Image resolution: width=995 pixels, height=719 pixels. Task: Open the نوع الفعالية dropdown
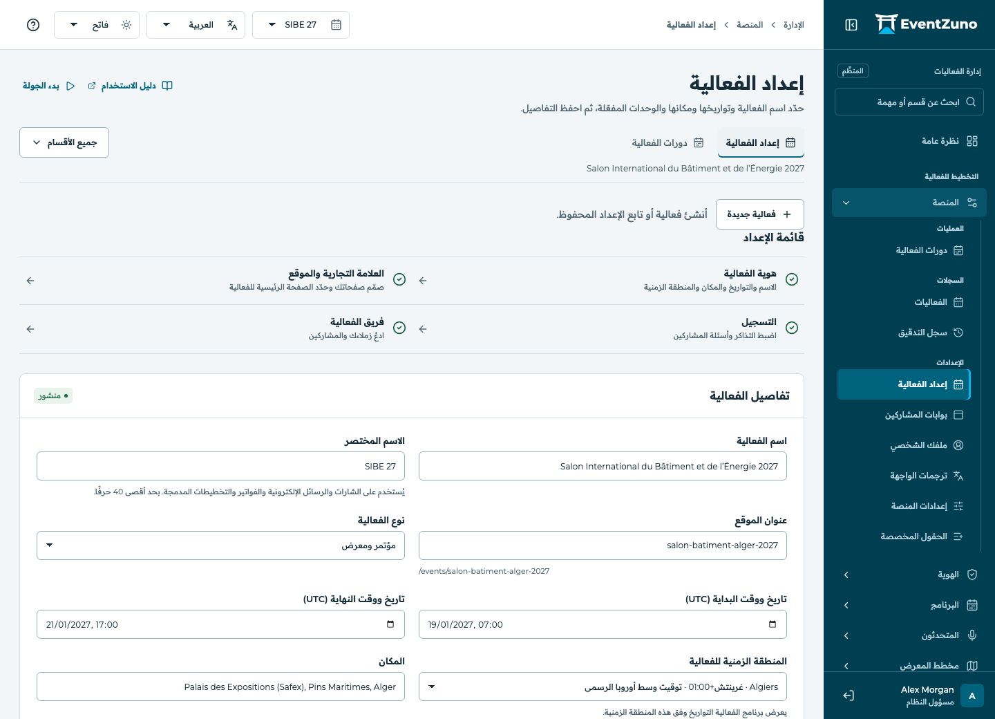pos(220,545)
